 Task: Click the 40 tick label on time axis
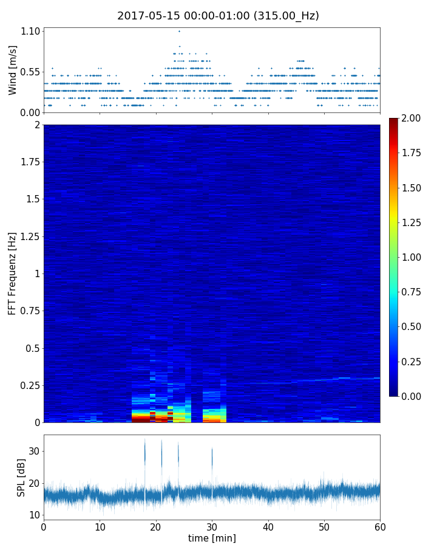tap(268, 526)
